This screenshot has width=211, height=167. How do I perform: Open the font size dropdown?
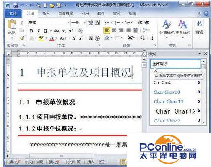point(85,23)
